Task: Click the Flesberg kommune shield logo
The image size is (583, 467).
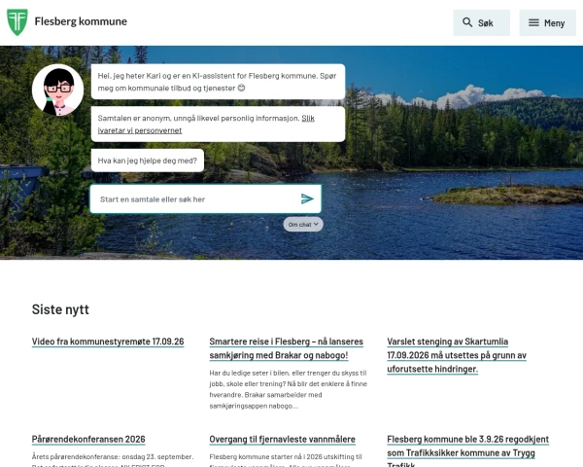Action: pos(17,22)
